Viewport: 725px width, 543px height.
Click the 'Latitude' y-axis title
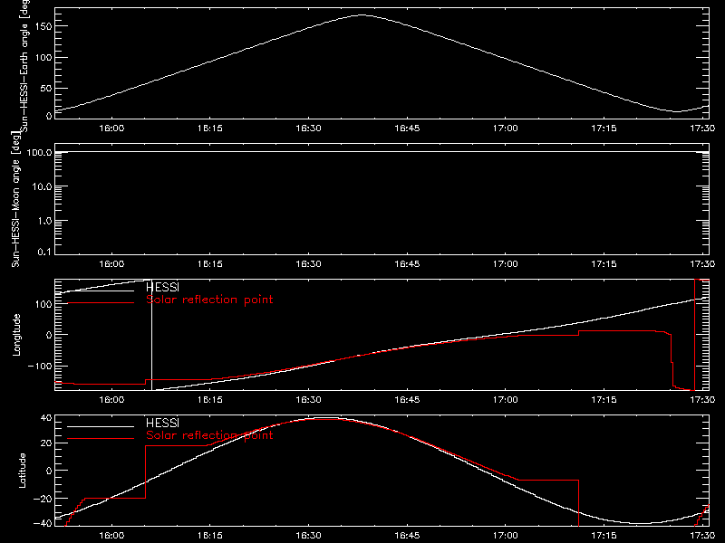pos(22,471)
